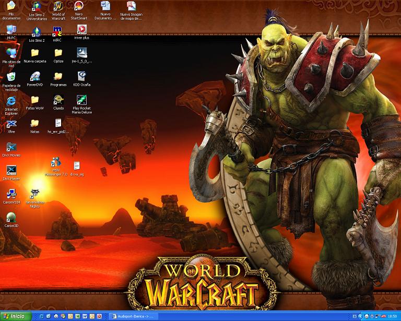Open the Nueva carpeta folder
This screenshot has height=321, width=401.
tap(35, 56)
